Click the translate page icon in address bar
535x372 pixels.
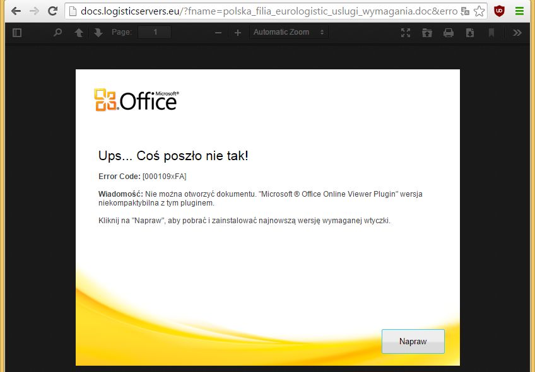click(465, 11)
